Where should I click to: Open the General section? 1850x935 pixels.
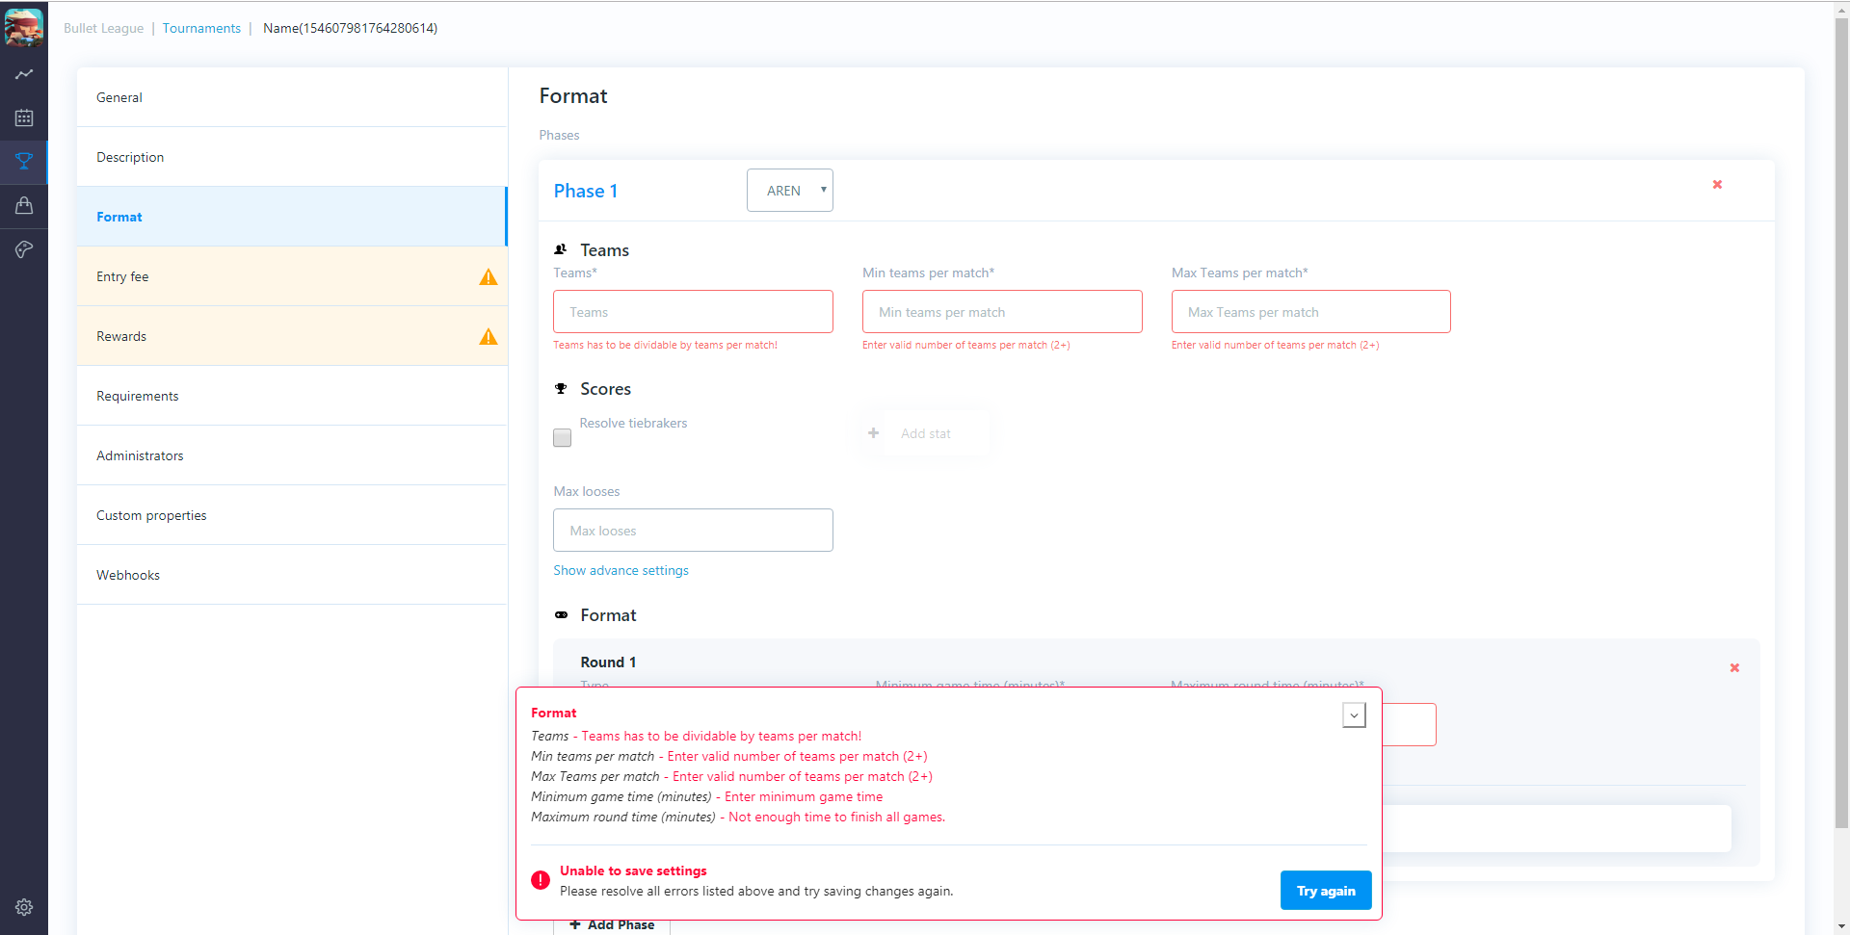(x=292, y=97)
